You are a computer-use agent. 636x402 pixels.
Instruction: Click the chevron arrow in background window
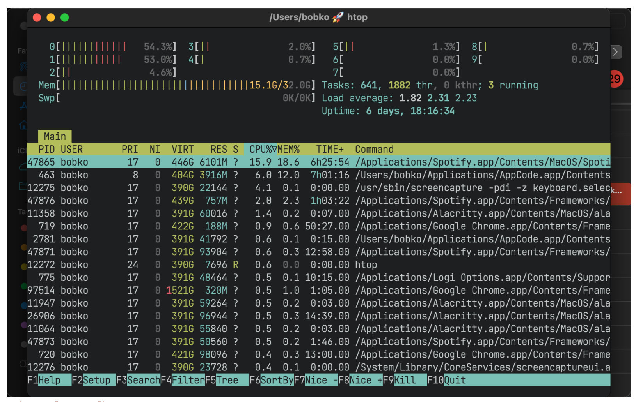616,52
